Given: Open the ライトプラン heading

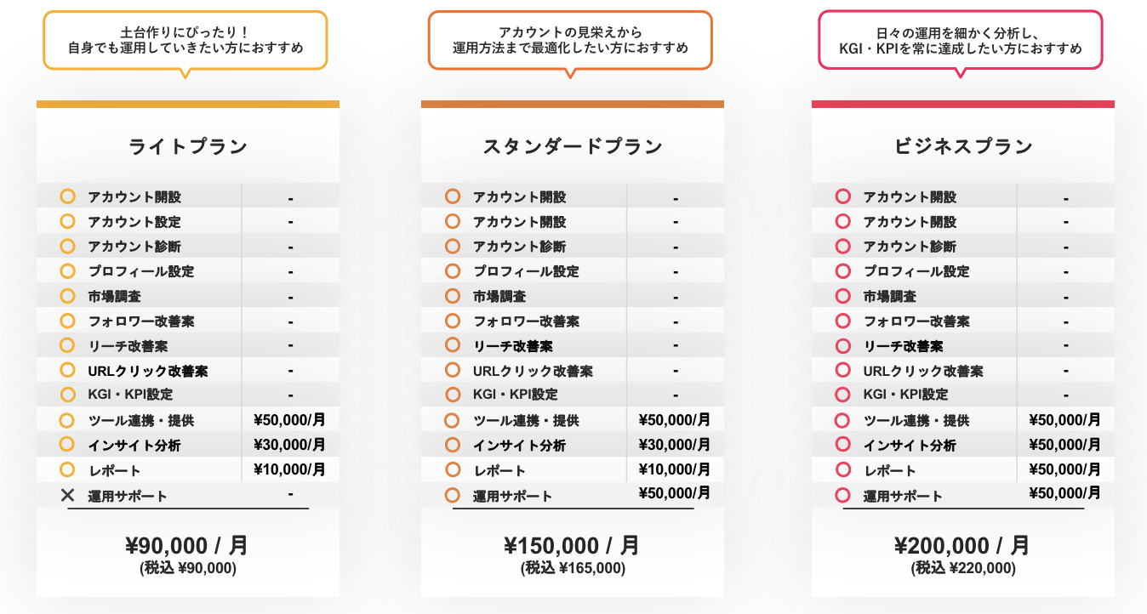Looking at the screenshot, I should 188,146.
